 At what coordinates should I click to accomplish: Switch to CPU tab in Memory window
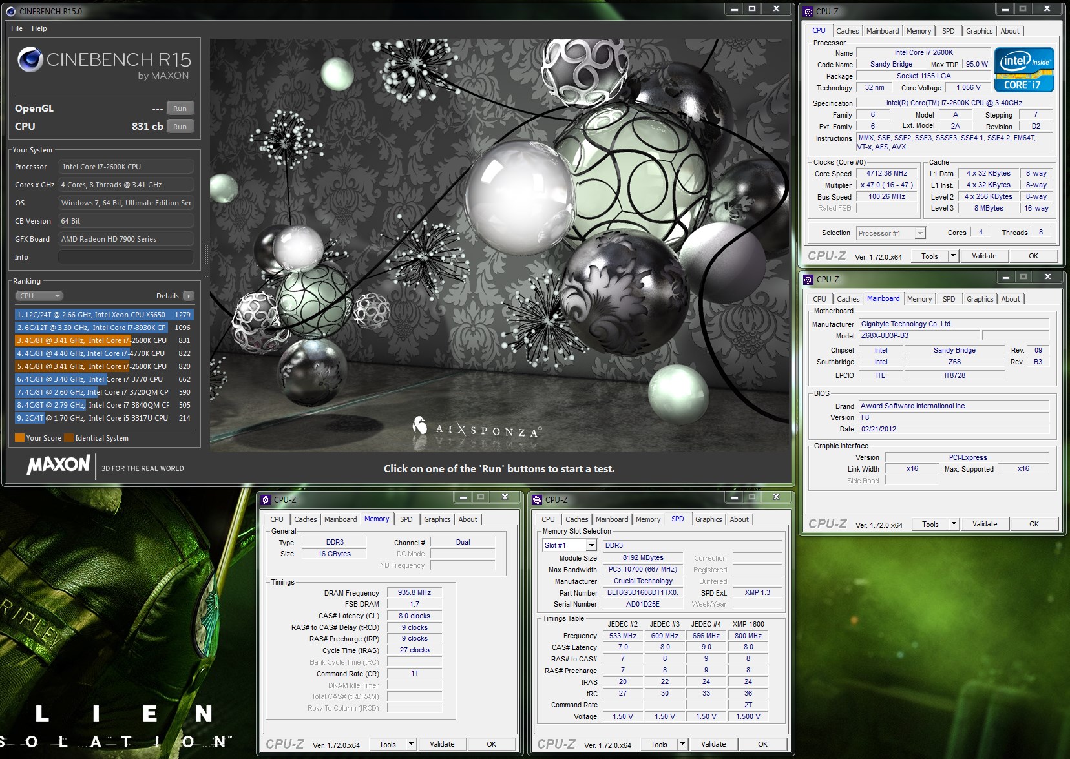277,519
